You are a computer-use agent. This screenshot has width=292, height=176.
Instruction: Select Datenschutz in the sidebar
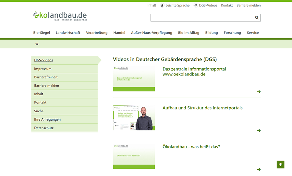[x=44, y=128]
